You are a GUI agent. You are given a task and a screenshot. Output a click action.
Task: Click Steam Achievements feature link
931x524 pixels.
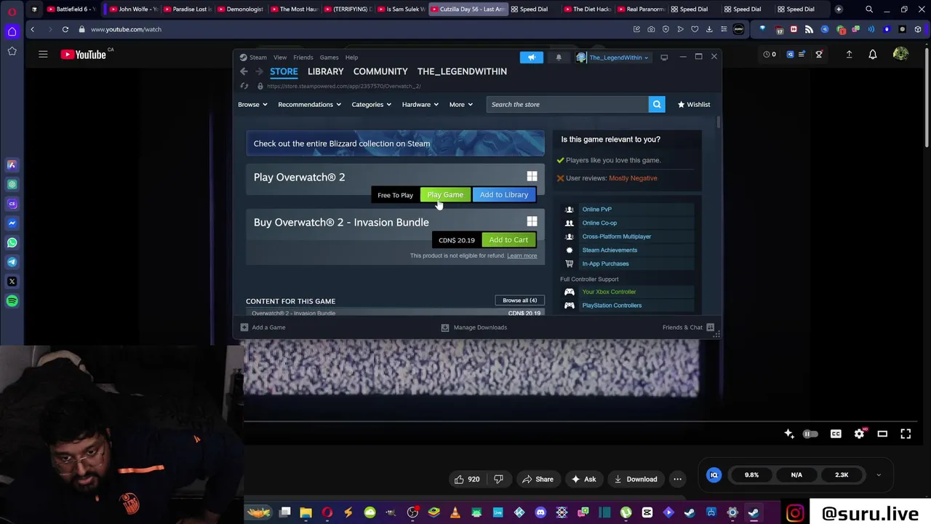pyautogui.click(x=610, y=250)
